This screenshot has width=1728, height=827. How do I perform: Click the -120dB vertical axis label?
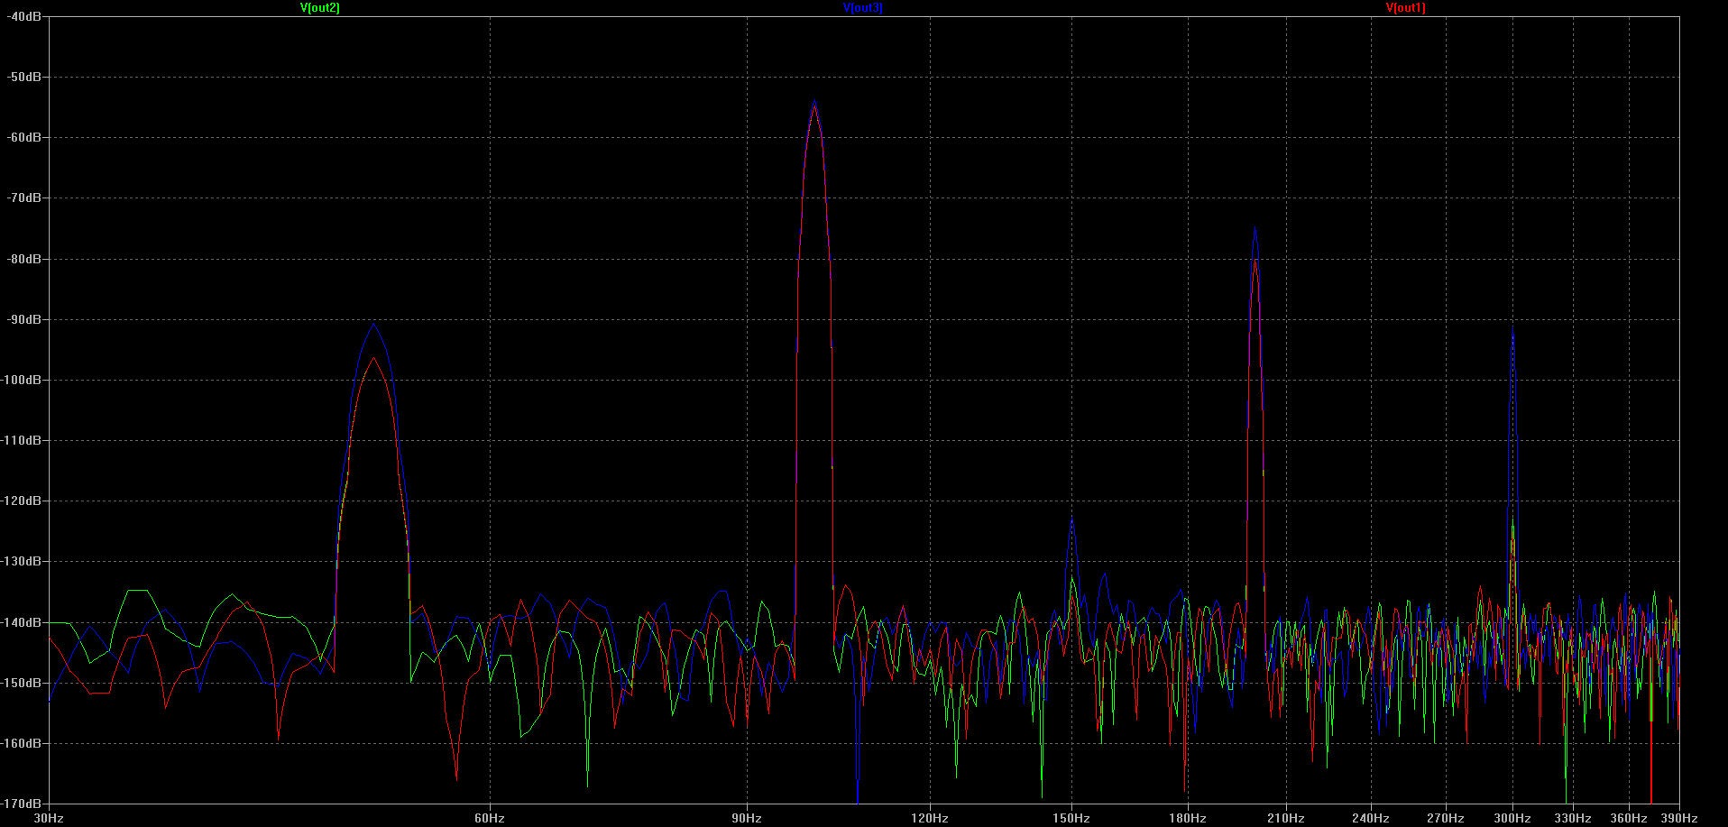pyautogui.click(x=21, y=501)
